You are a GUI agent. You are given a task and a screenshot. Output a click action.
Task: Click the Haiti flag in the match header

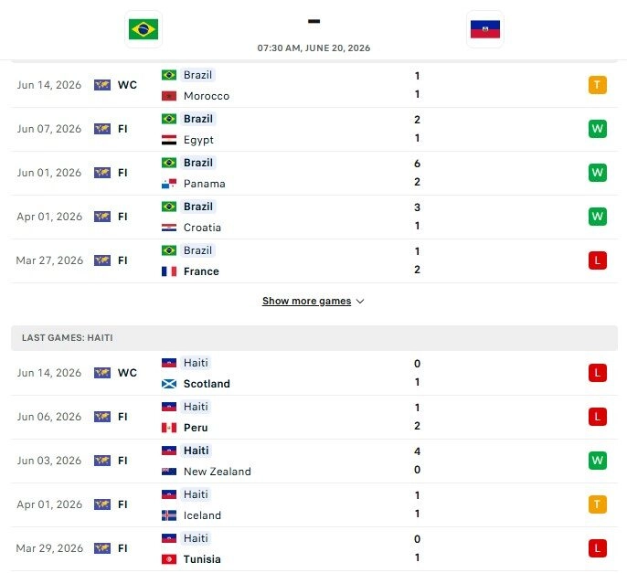(x=485, y=29)
